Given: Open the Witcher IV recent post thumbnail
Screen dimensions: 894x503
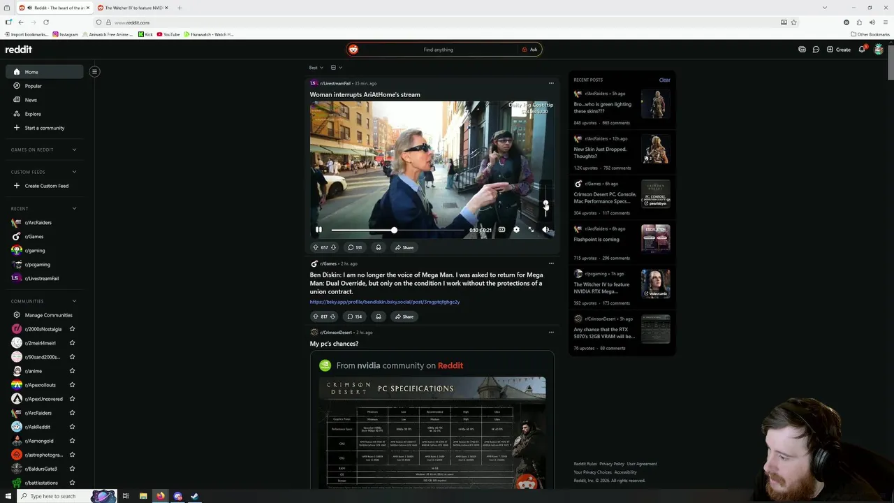Looking at the screenshot, I should [656, 284].
